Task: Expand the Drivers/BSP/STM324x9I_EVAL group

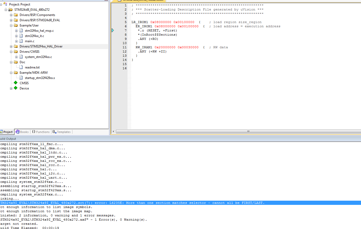Action: tap(11, 20)
